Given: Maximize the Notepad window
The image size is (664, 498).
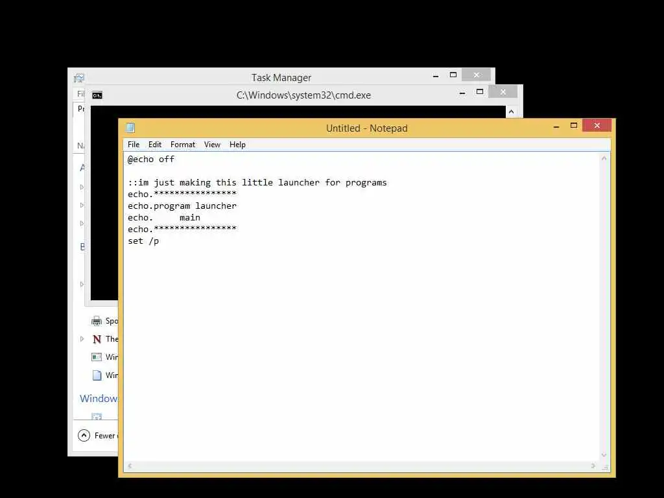Looking at the screenshot, I should pyautogui.click(x=574, y=125).
